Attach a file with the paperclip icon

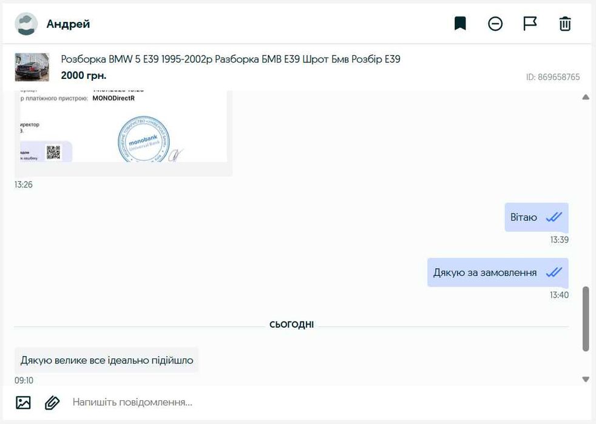coord(52,402)
